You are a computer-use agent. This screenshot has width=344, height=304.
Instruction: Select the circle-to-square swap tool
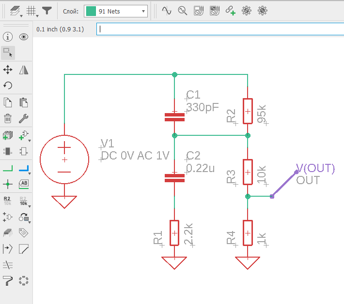pyautogui.click(x=24, y=217)
